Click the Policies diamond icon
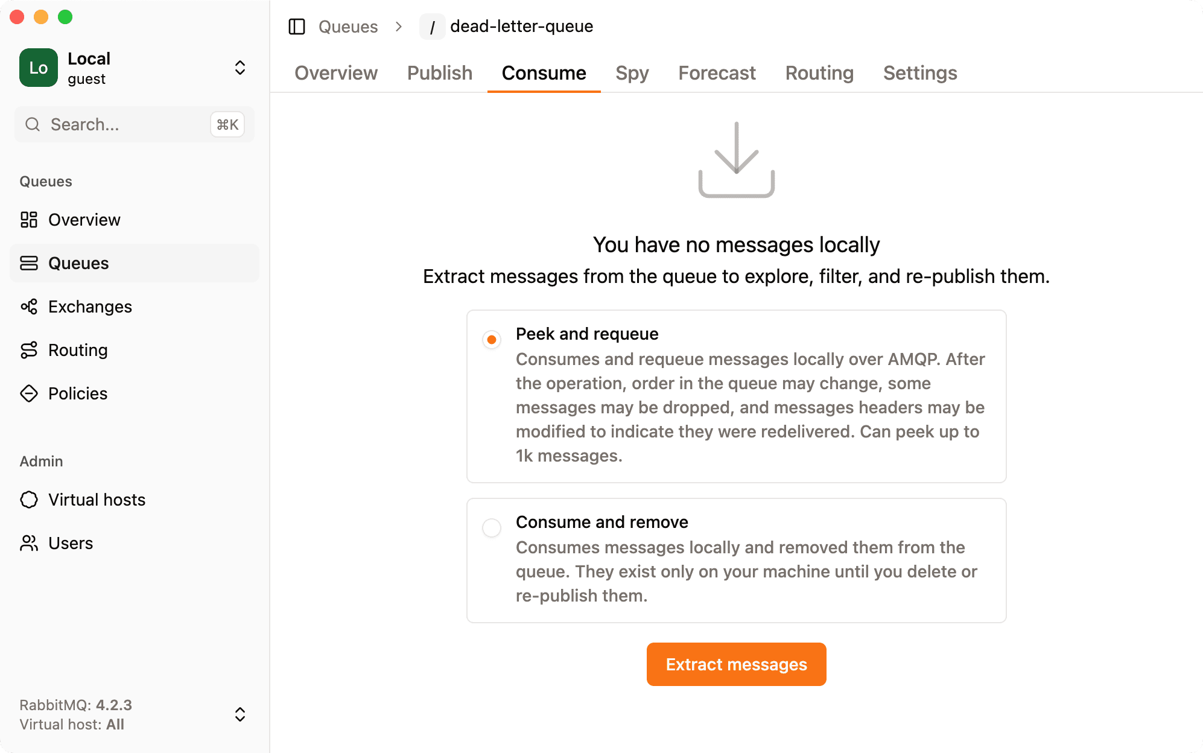Image resolution: width=1203 pixels, height=753 pixels. (x=29, y=393)
